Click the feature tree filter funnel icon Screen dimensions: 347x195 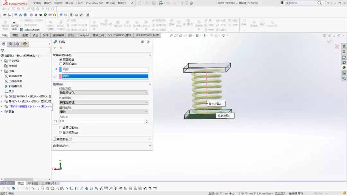click(3, 51)
